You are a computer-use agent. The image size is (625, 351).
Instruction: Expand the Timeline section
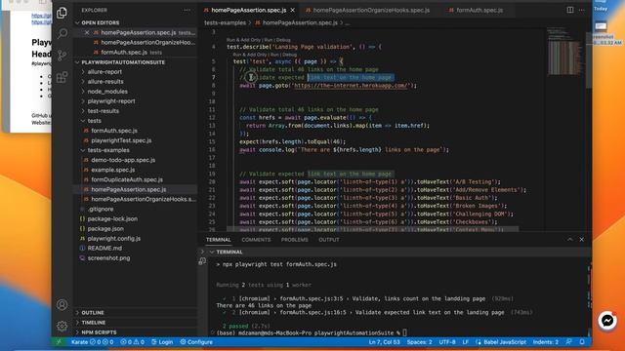tap(136, 323)
